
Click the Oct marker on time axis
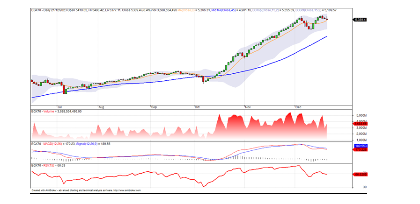pos(198,107)
